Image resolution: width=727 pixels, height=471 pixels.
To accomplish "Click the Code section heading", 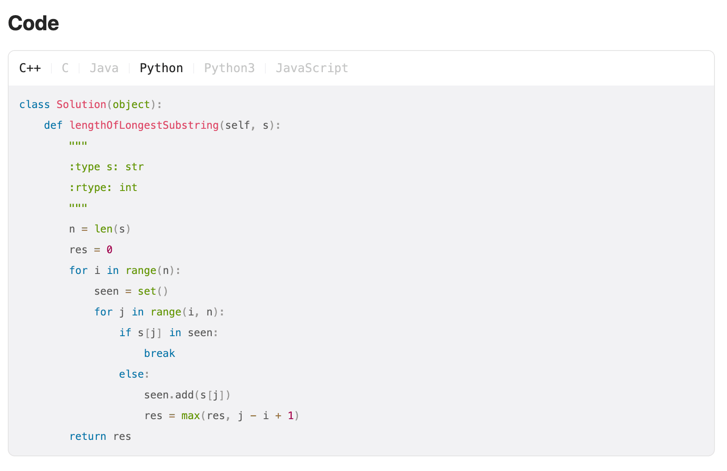I will 33,23.
